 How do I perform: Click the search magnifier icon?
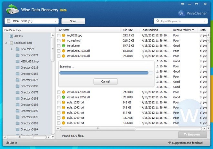pos(158,21)
